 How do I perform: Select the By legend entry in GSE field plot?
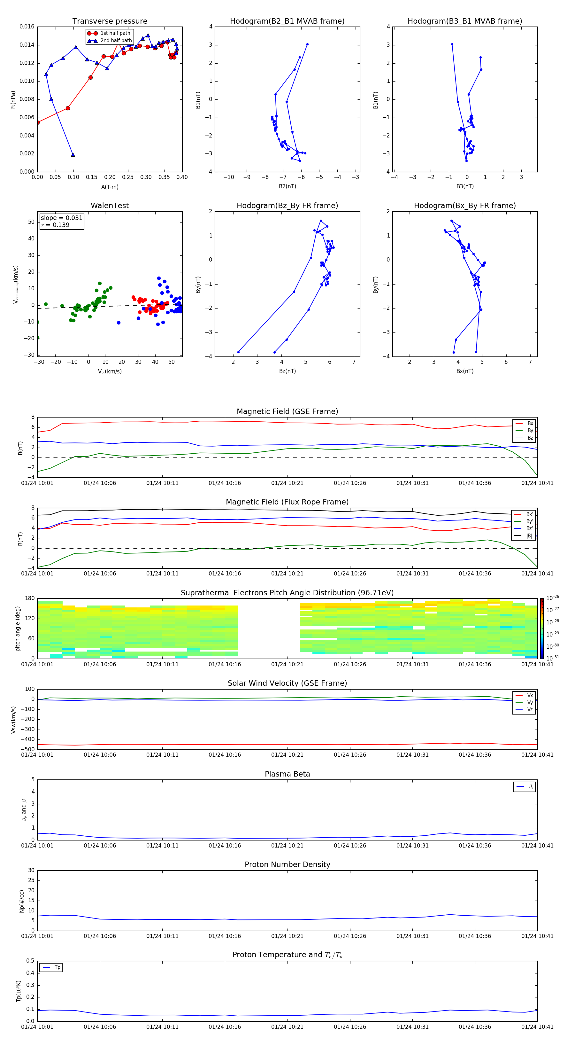(x=524, y=431)
